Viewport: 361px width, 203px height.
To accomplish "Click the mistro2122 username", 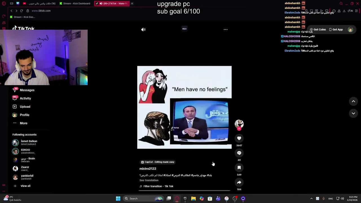I will click(148, 169).
